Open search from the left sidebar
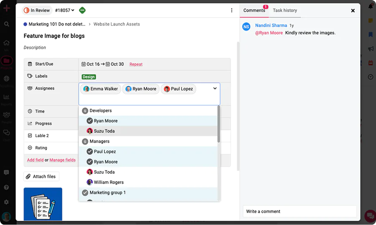 tap(6, 24)
